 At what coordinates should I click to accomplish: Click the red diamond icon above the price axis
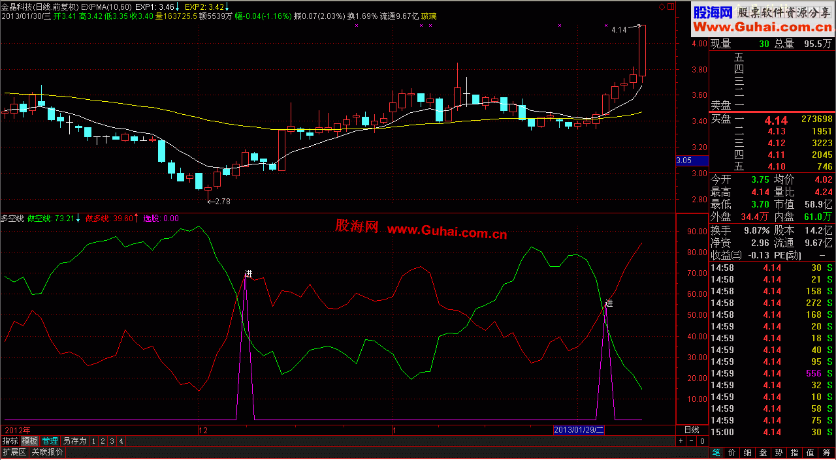coord(662,7)
